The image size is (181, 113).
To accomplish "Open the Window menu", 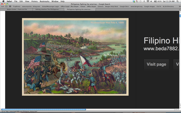I will tap(55, 1).
